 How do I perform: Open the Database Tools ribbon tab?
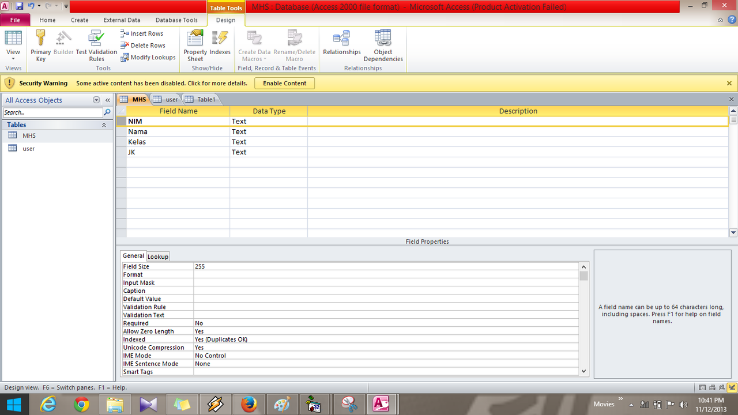pos(176,20)
